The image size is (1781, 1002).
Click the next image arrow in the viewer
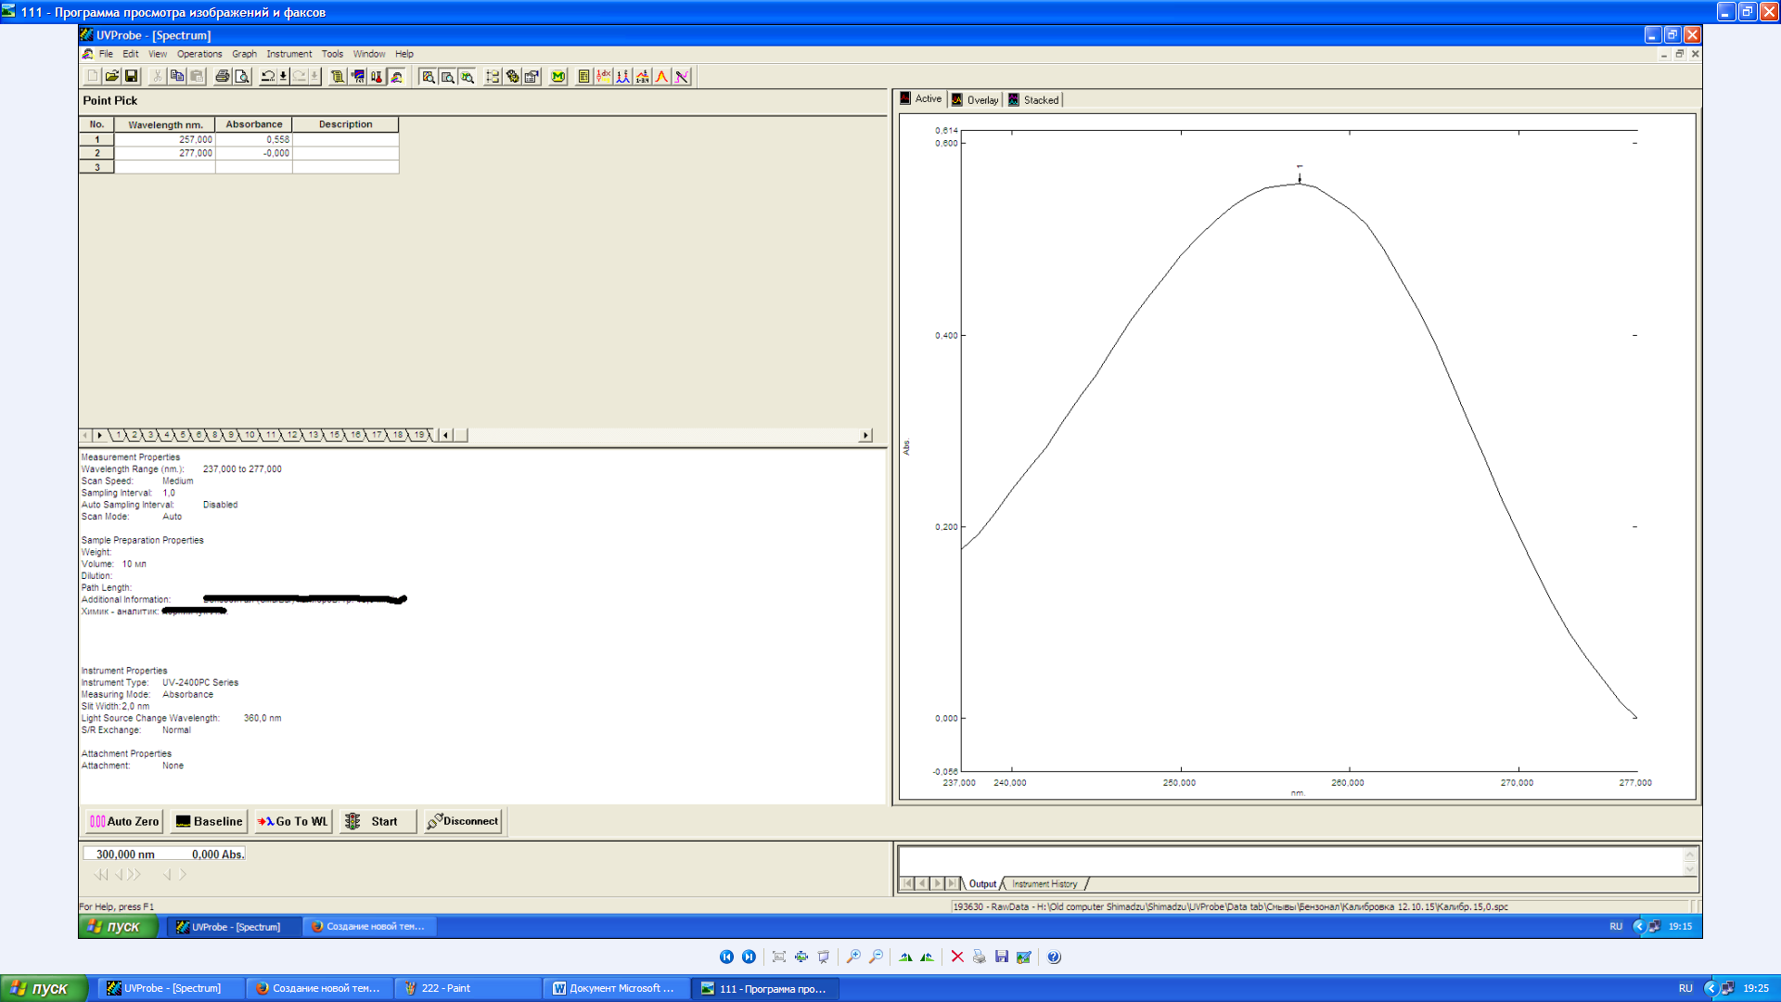click(749, 957)
